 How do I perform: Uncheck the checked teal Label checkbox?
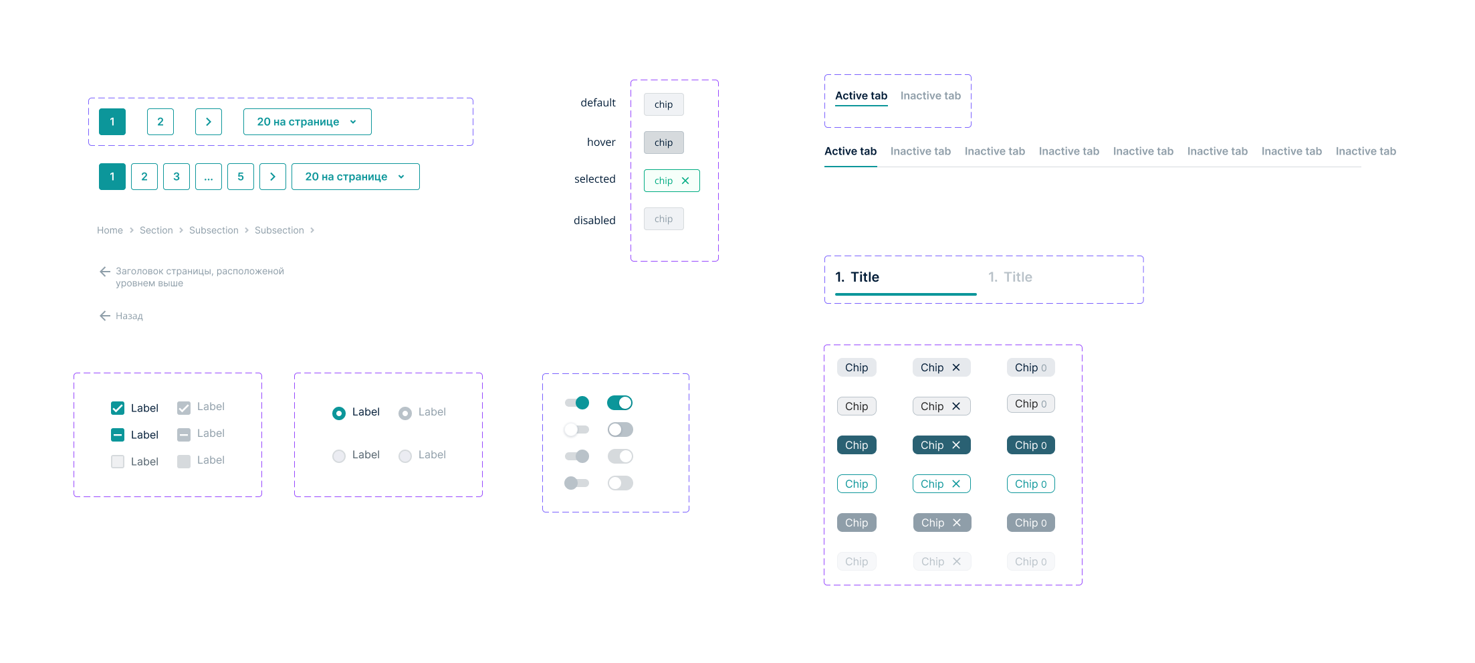pos(118,408)
